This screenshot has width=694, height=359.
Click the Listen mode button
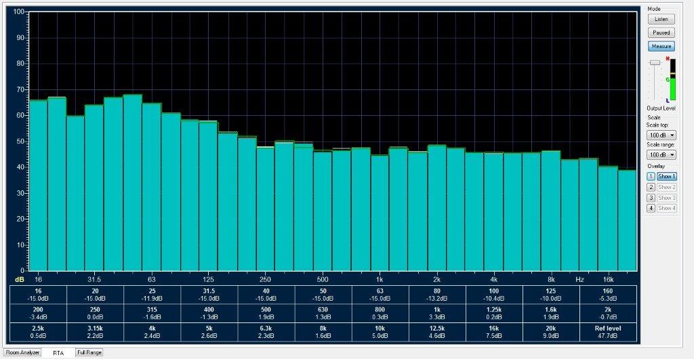pos(660,19)
